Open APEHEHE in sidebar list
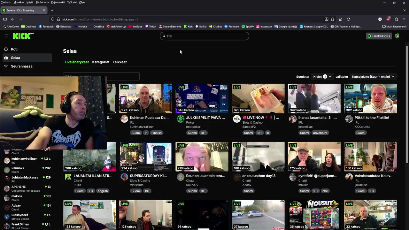Image resolution: width=409 pixels, height=230 pixels. click(27, 188)
